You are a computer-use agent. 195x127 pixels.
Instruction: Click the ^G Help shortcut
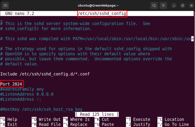9,119
